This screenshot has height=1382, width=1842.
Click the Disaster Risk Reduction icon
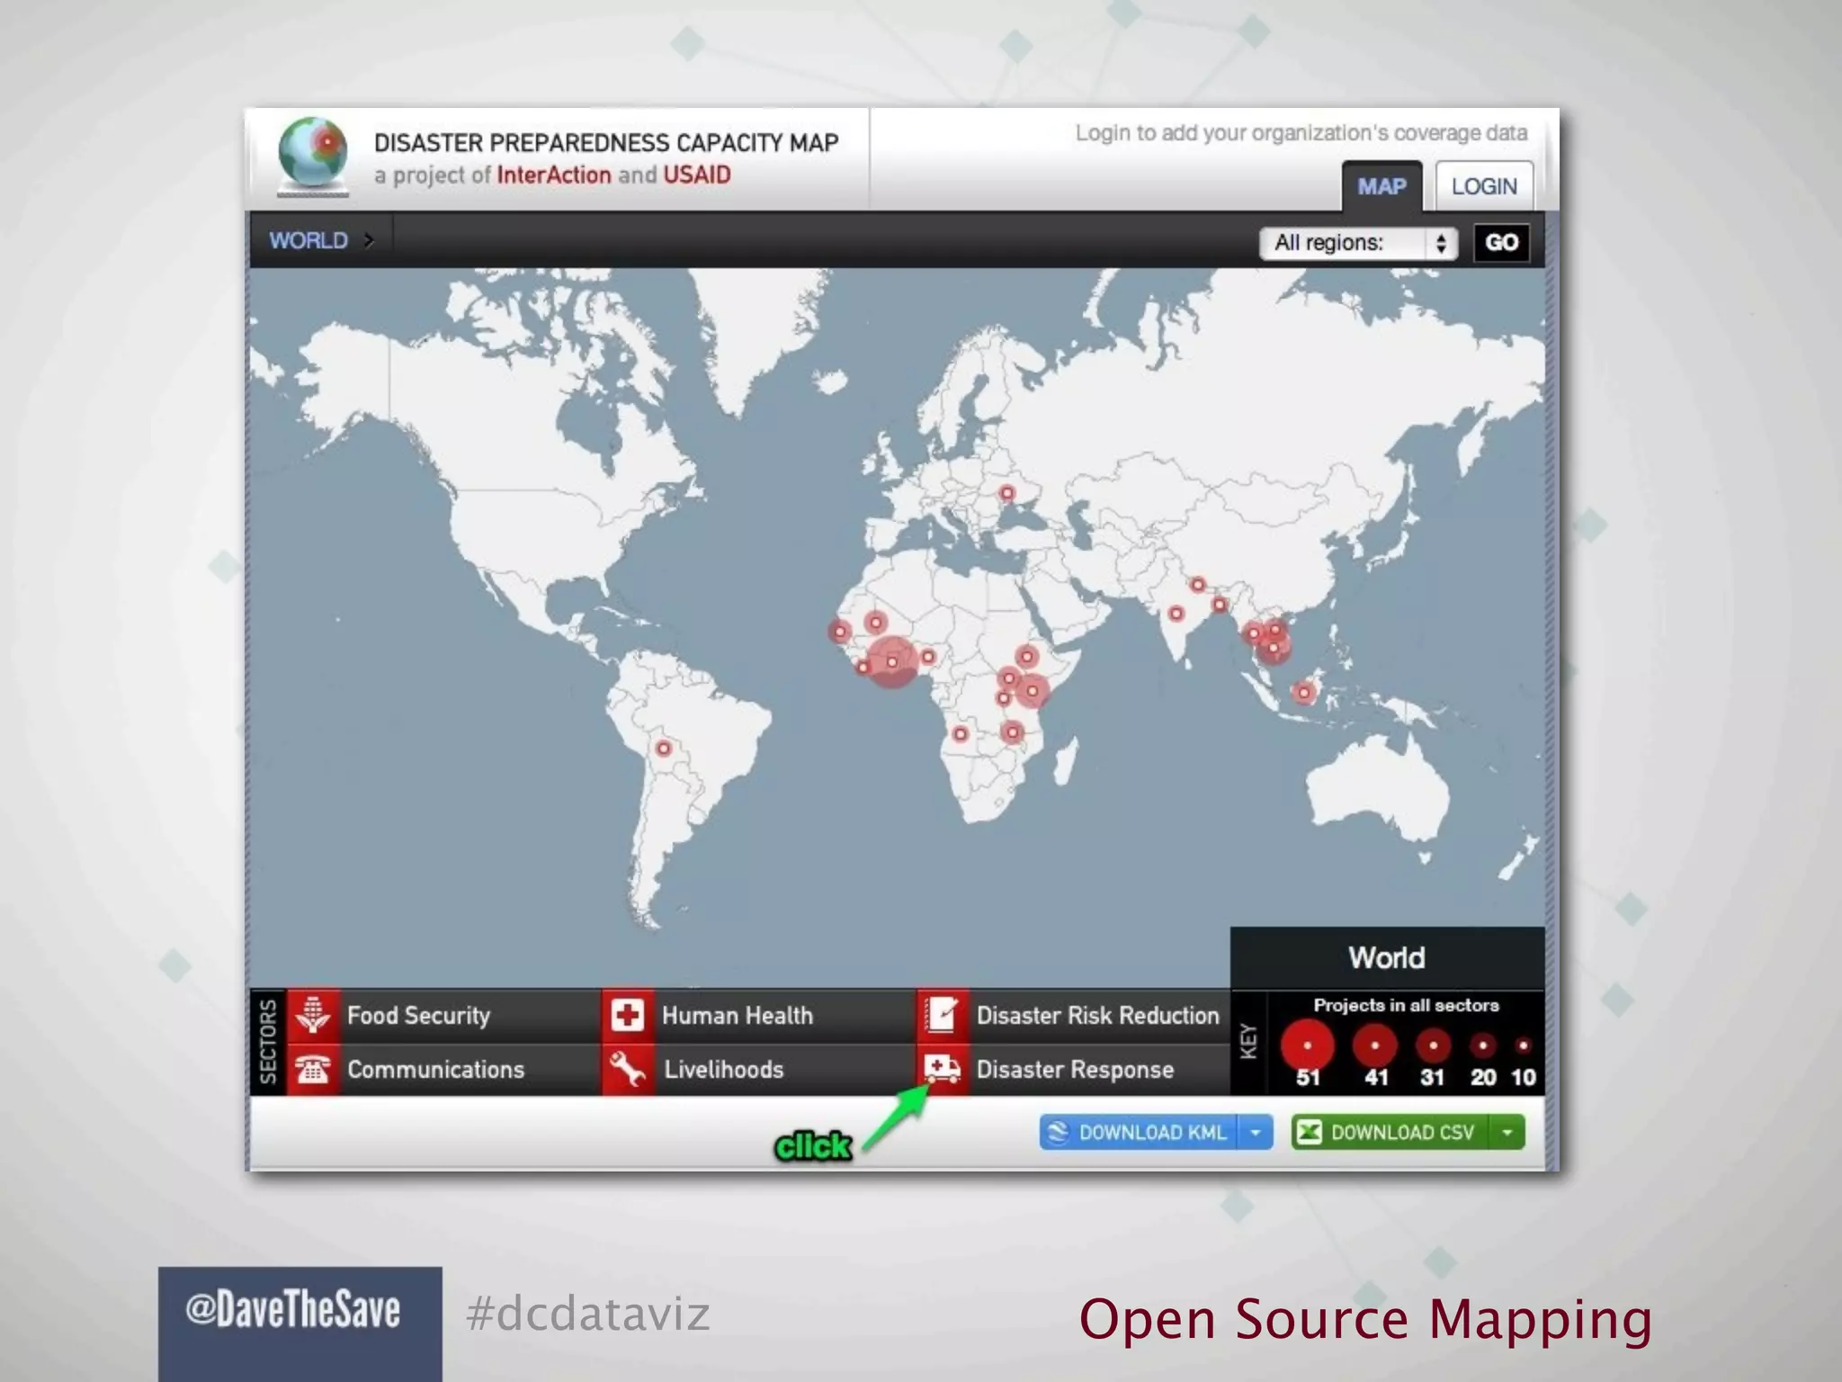[942, 1015]
